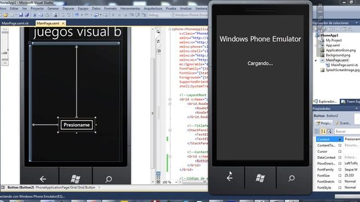The image size is (360, 202).
Task: Switch to the MainPage.xaml.vb tab
Action: click(15, 23)
